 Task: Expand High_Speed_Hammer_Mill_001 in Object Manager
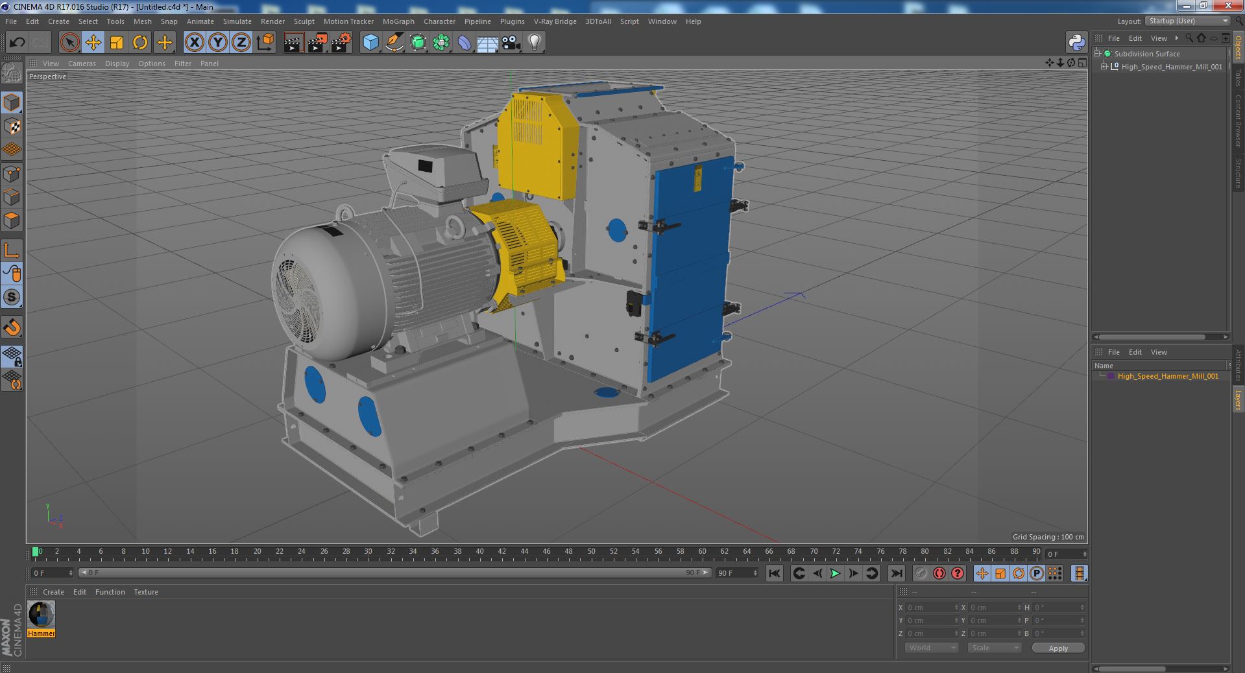click(1104, 66)
